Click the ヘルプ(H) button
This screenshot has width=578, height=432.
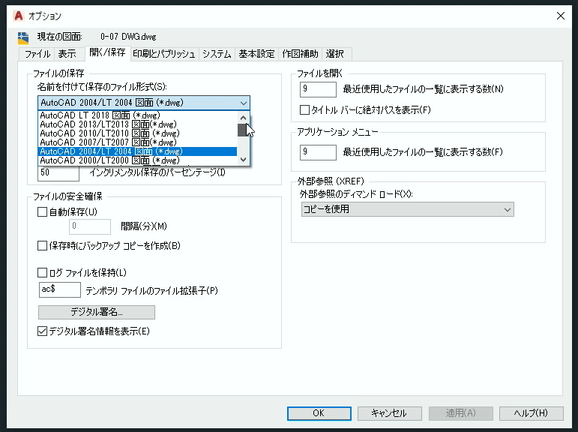click(x=532, y=413)
